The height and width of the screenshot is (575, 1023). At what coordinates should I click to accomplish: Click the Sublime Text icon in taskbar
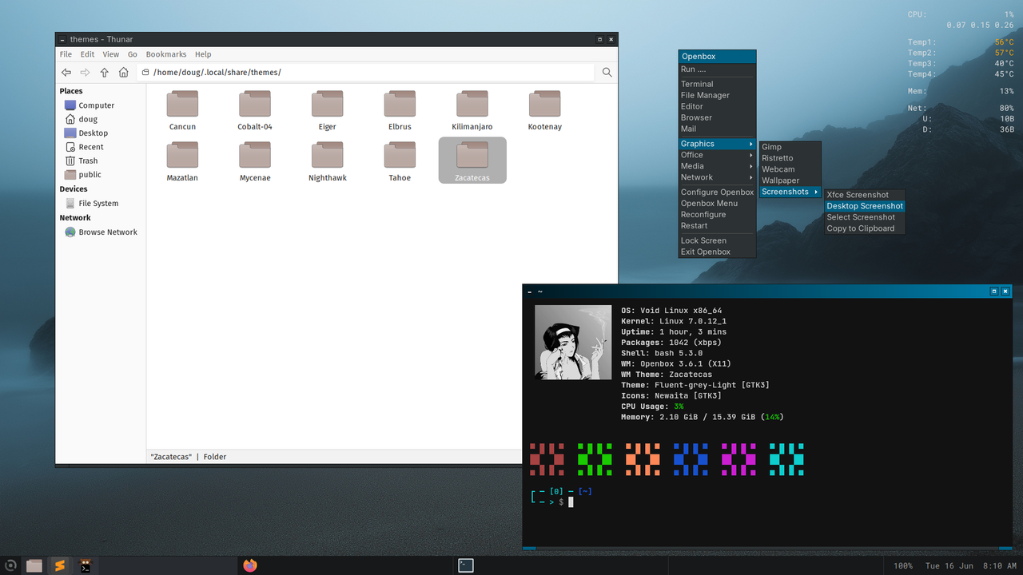pos(59,565)
